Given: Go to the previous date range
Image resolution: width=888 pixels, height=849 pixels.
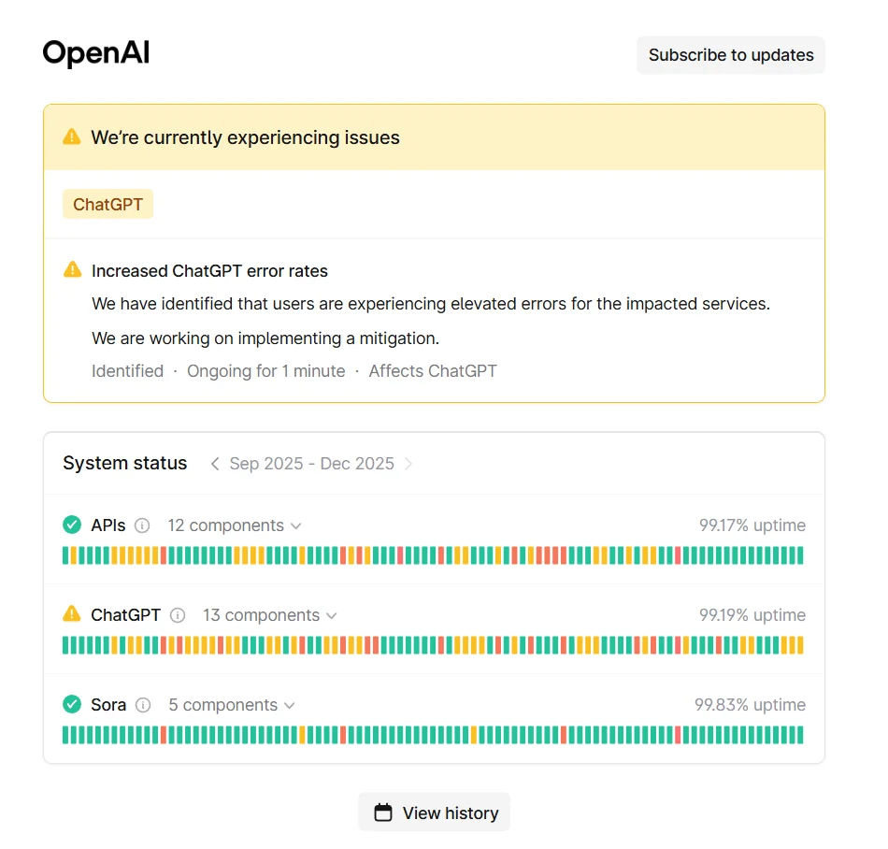Looking at the screenshot, I should (x=215, y=464).
